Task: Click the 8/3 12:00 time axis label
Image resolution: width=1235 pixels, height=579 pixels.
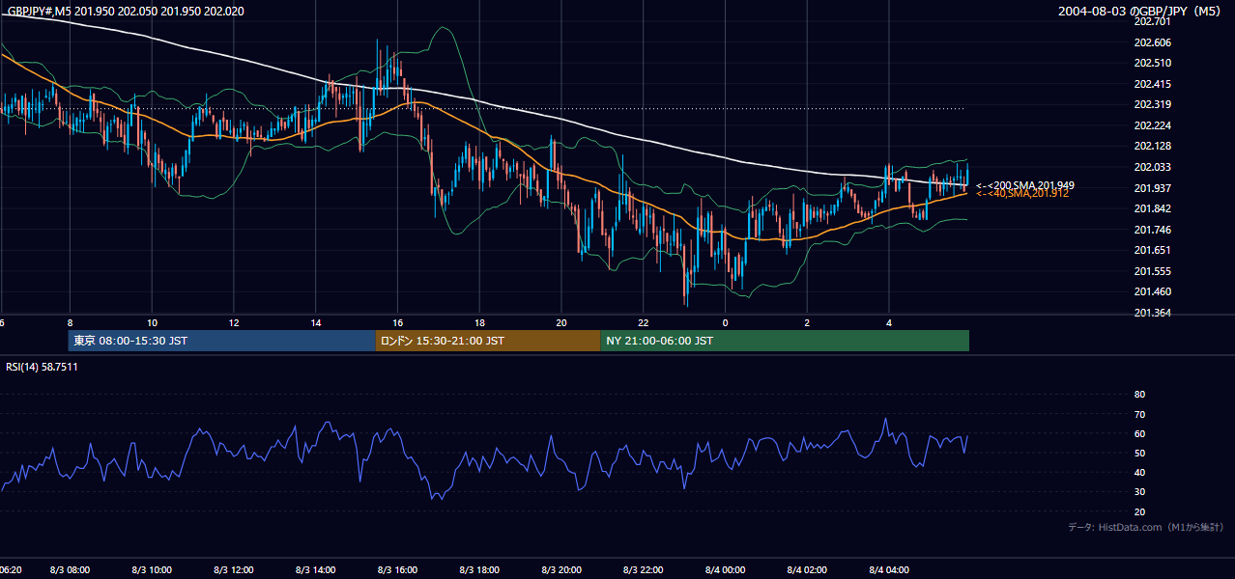Action: (x=234, y=570)
